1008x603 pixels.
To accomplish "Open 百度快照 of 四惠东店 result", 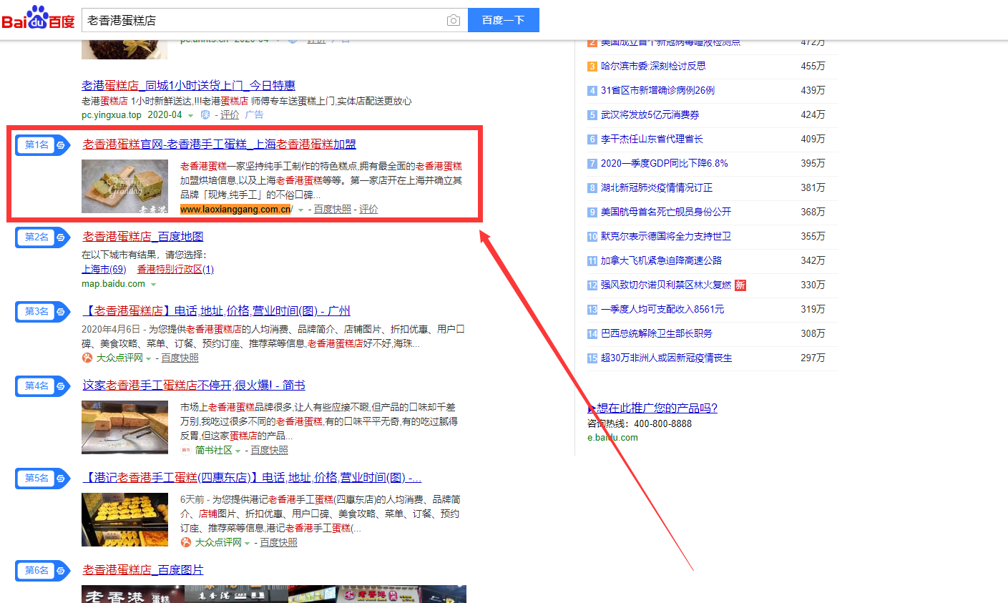I will click(279, 542).
